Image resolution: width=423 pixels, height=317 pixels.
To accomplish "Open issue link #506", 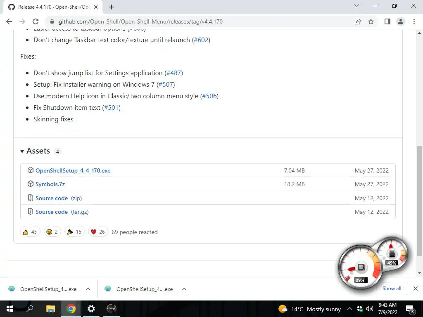I will 209,96.
